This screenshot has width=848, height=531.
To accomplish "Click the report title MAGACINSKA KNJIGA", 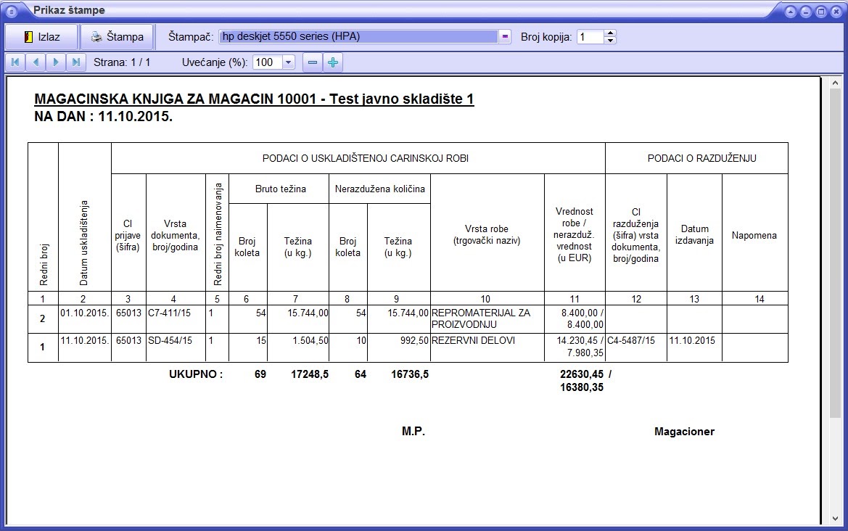I will tap(254, 99).
